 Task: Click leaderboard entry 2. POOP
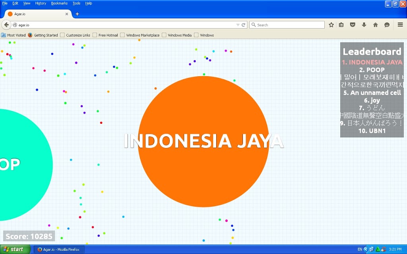tap(372, 70)
